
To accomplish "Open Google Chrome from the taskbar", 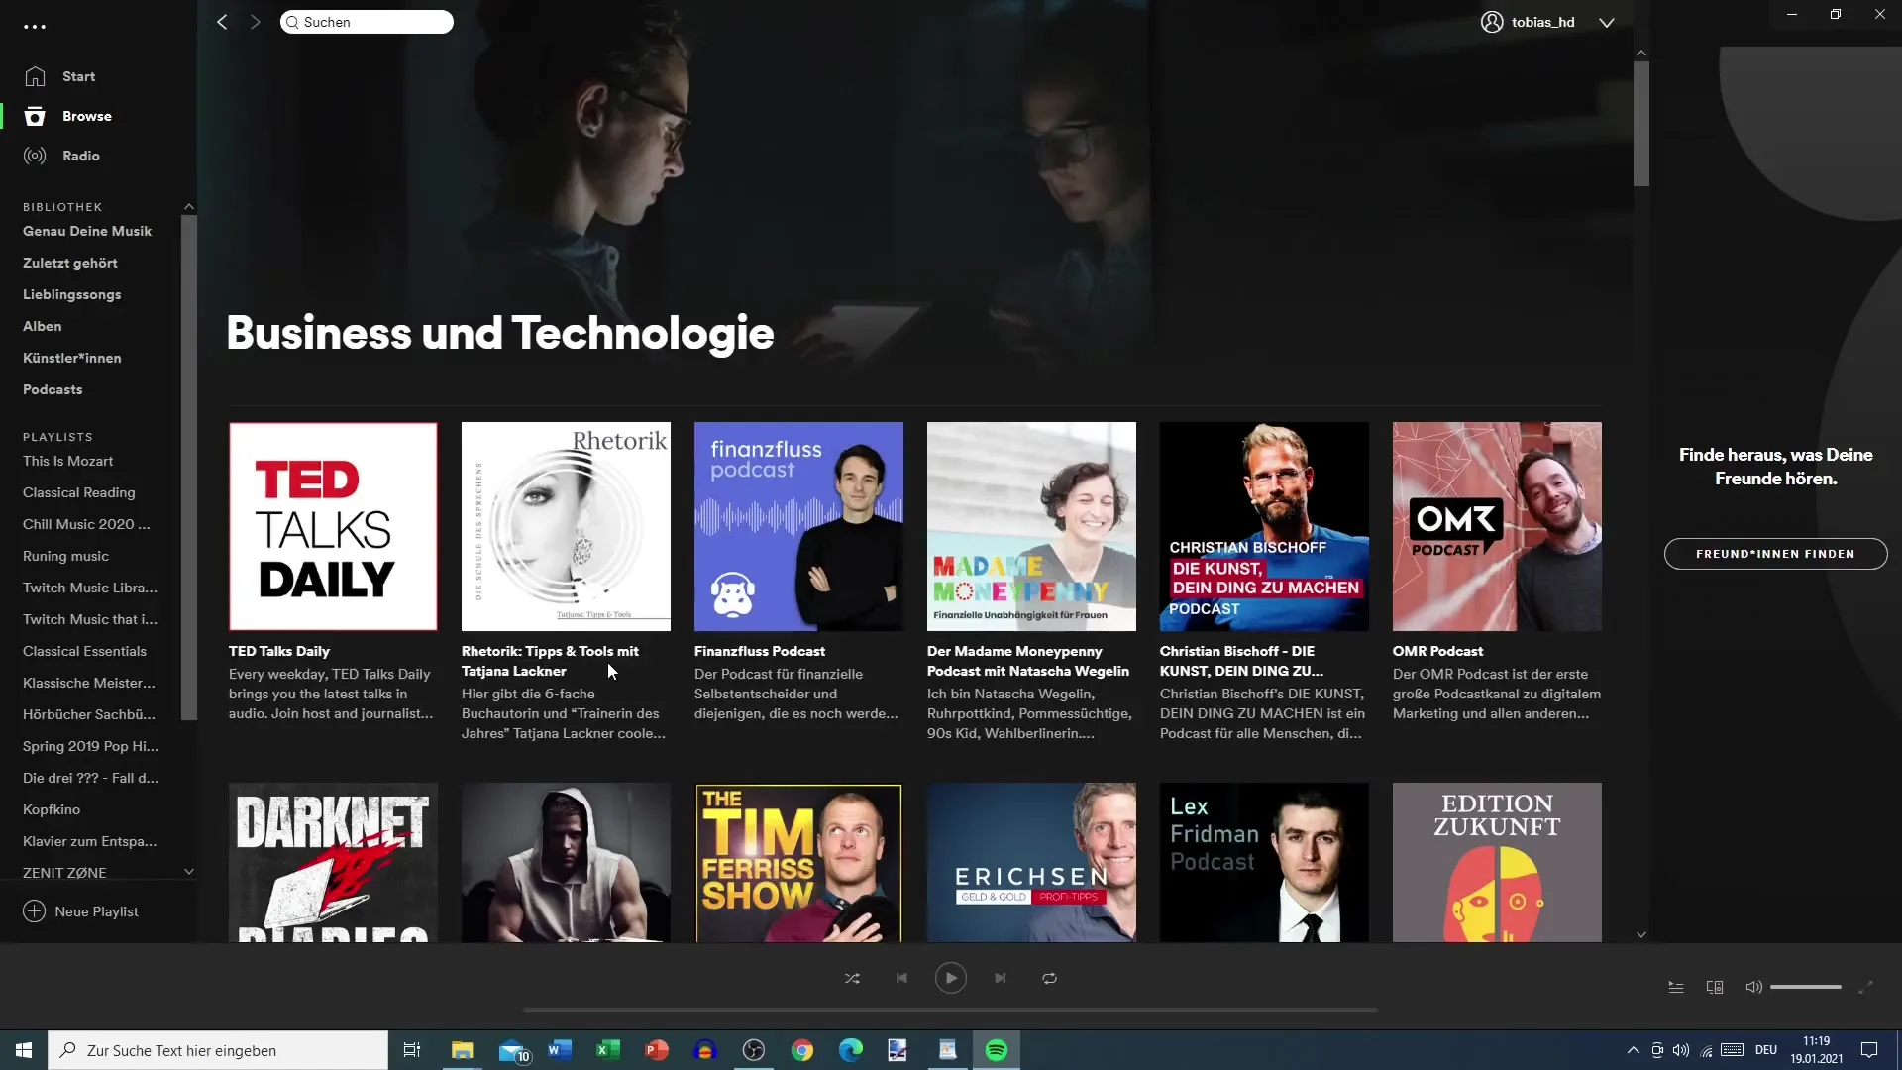I will pyautogui.click(x=802, y=1050).
